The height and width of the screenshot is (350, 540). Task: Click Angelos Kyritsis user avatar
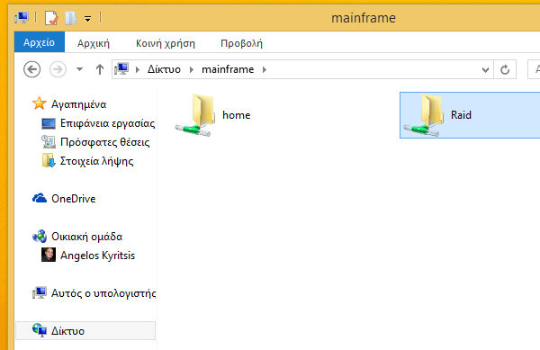49,255
